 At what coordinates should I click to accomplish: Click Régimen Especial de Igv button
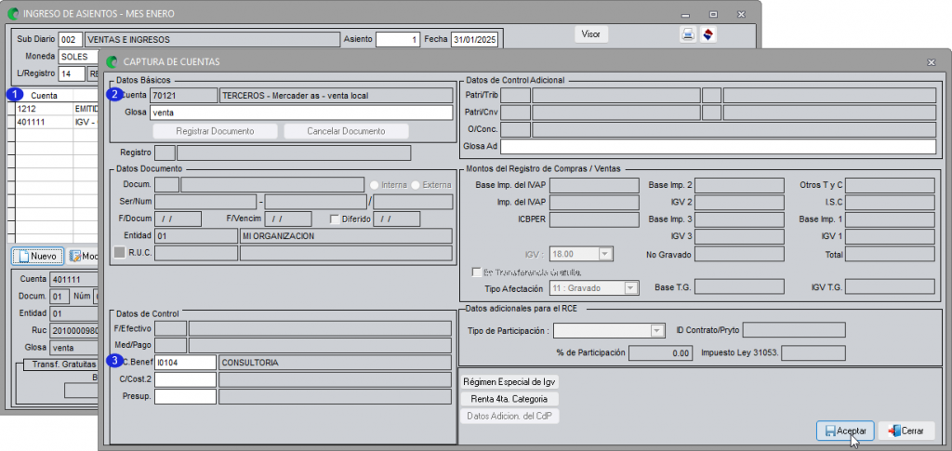click(x=510, y=382)
